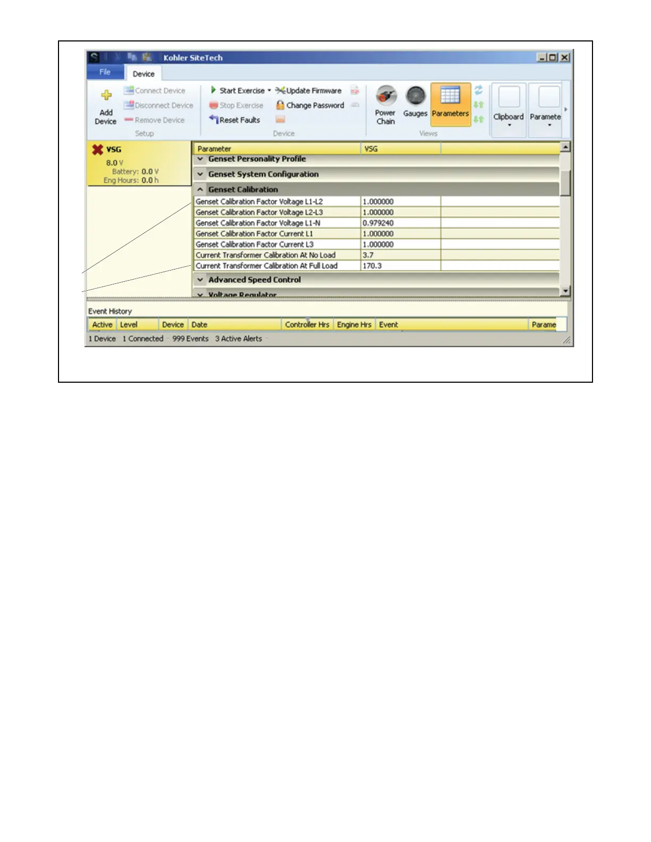This screenshot has height=842, width=651.
Task: Select Current Transformer Calibration At Full Load
Action: pos(377,265)
